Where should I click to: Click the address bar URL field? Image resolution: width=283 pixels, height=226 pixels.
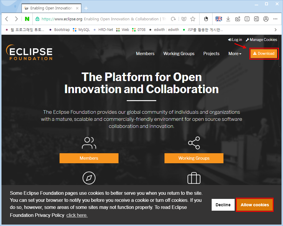103,19
